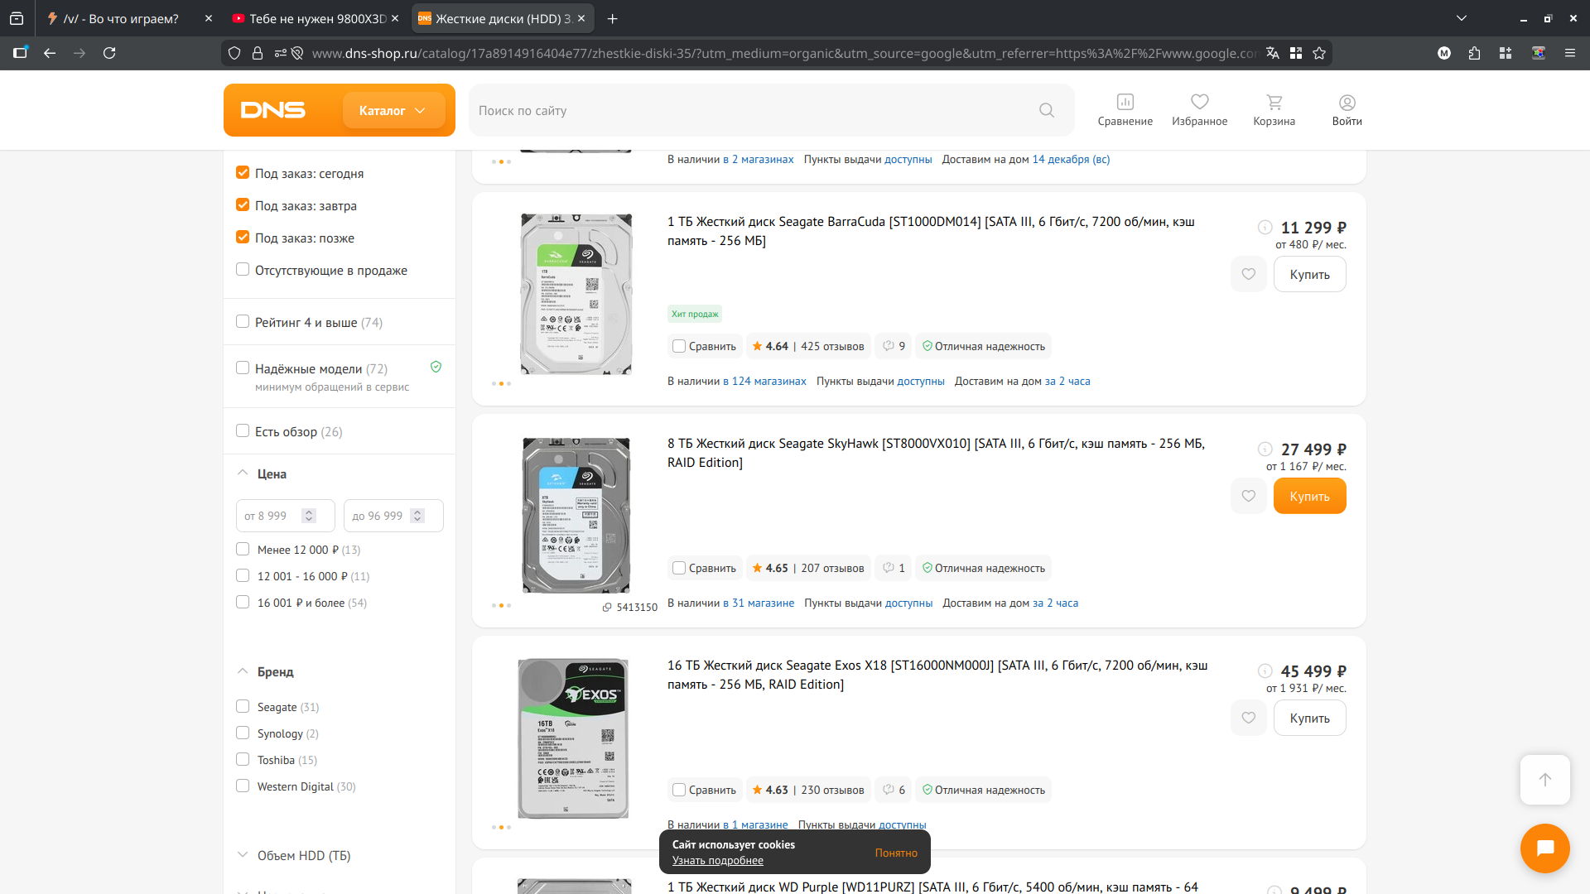Add Seagate SkyHawk to favorites heart

pyautogui.click(x=1248, y=496)
